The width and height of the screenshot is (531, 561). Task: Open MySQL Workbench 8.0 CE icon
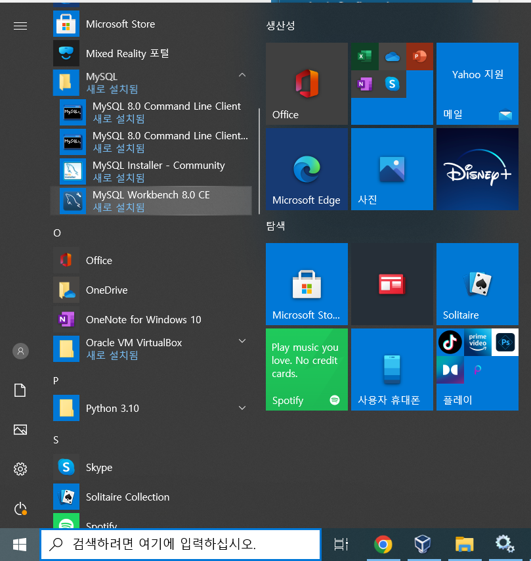pos(73,201)
